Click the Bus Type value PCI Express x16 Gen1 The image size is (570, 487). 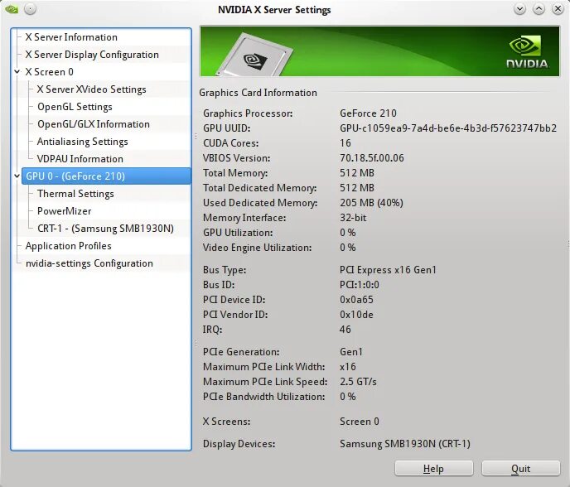point(388,270)
